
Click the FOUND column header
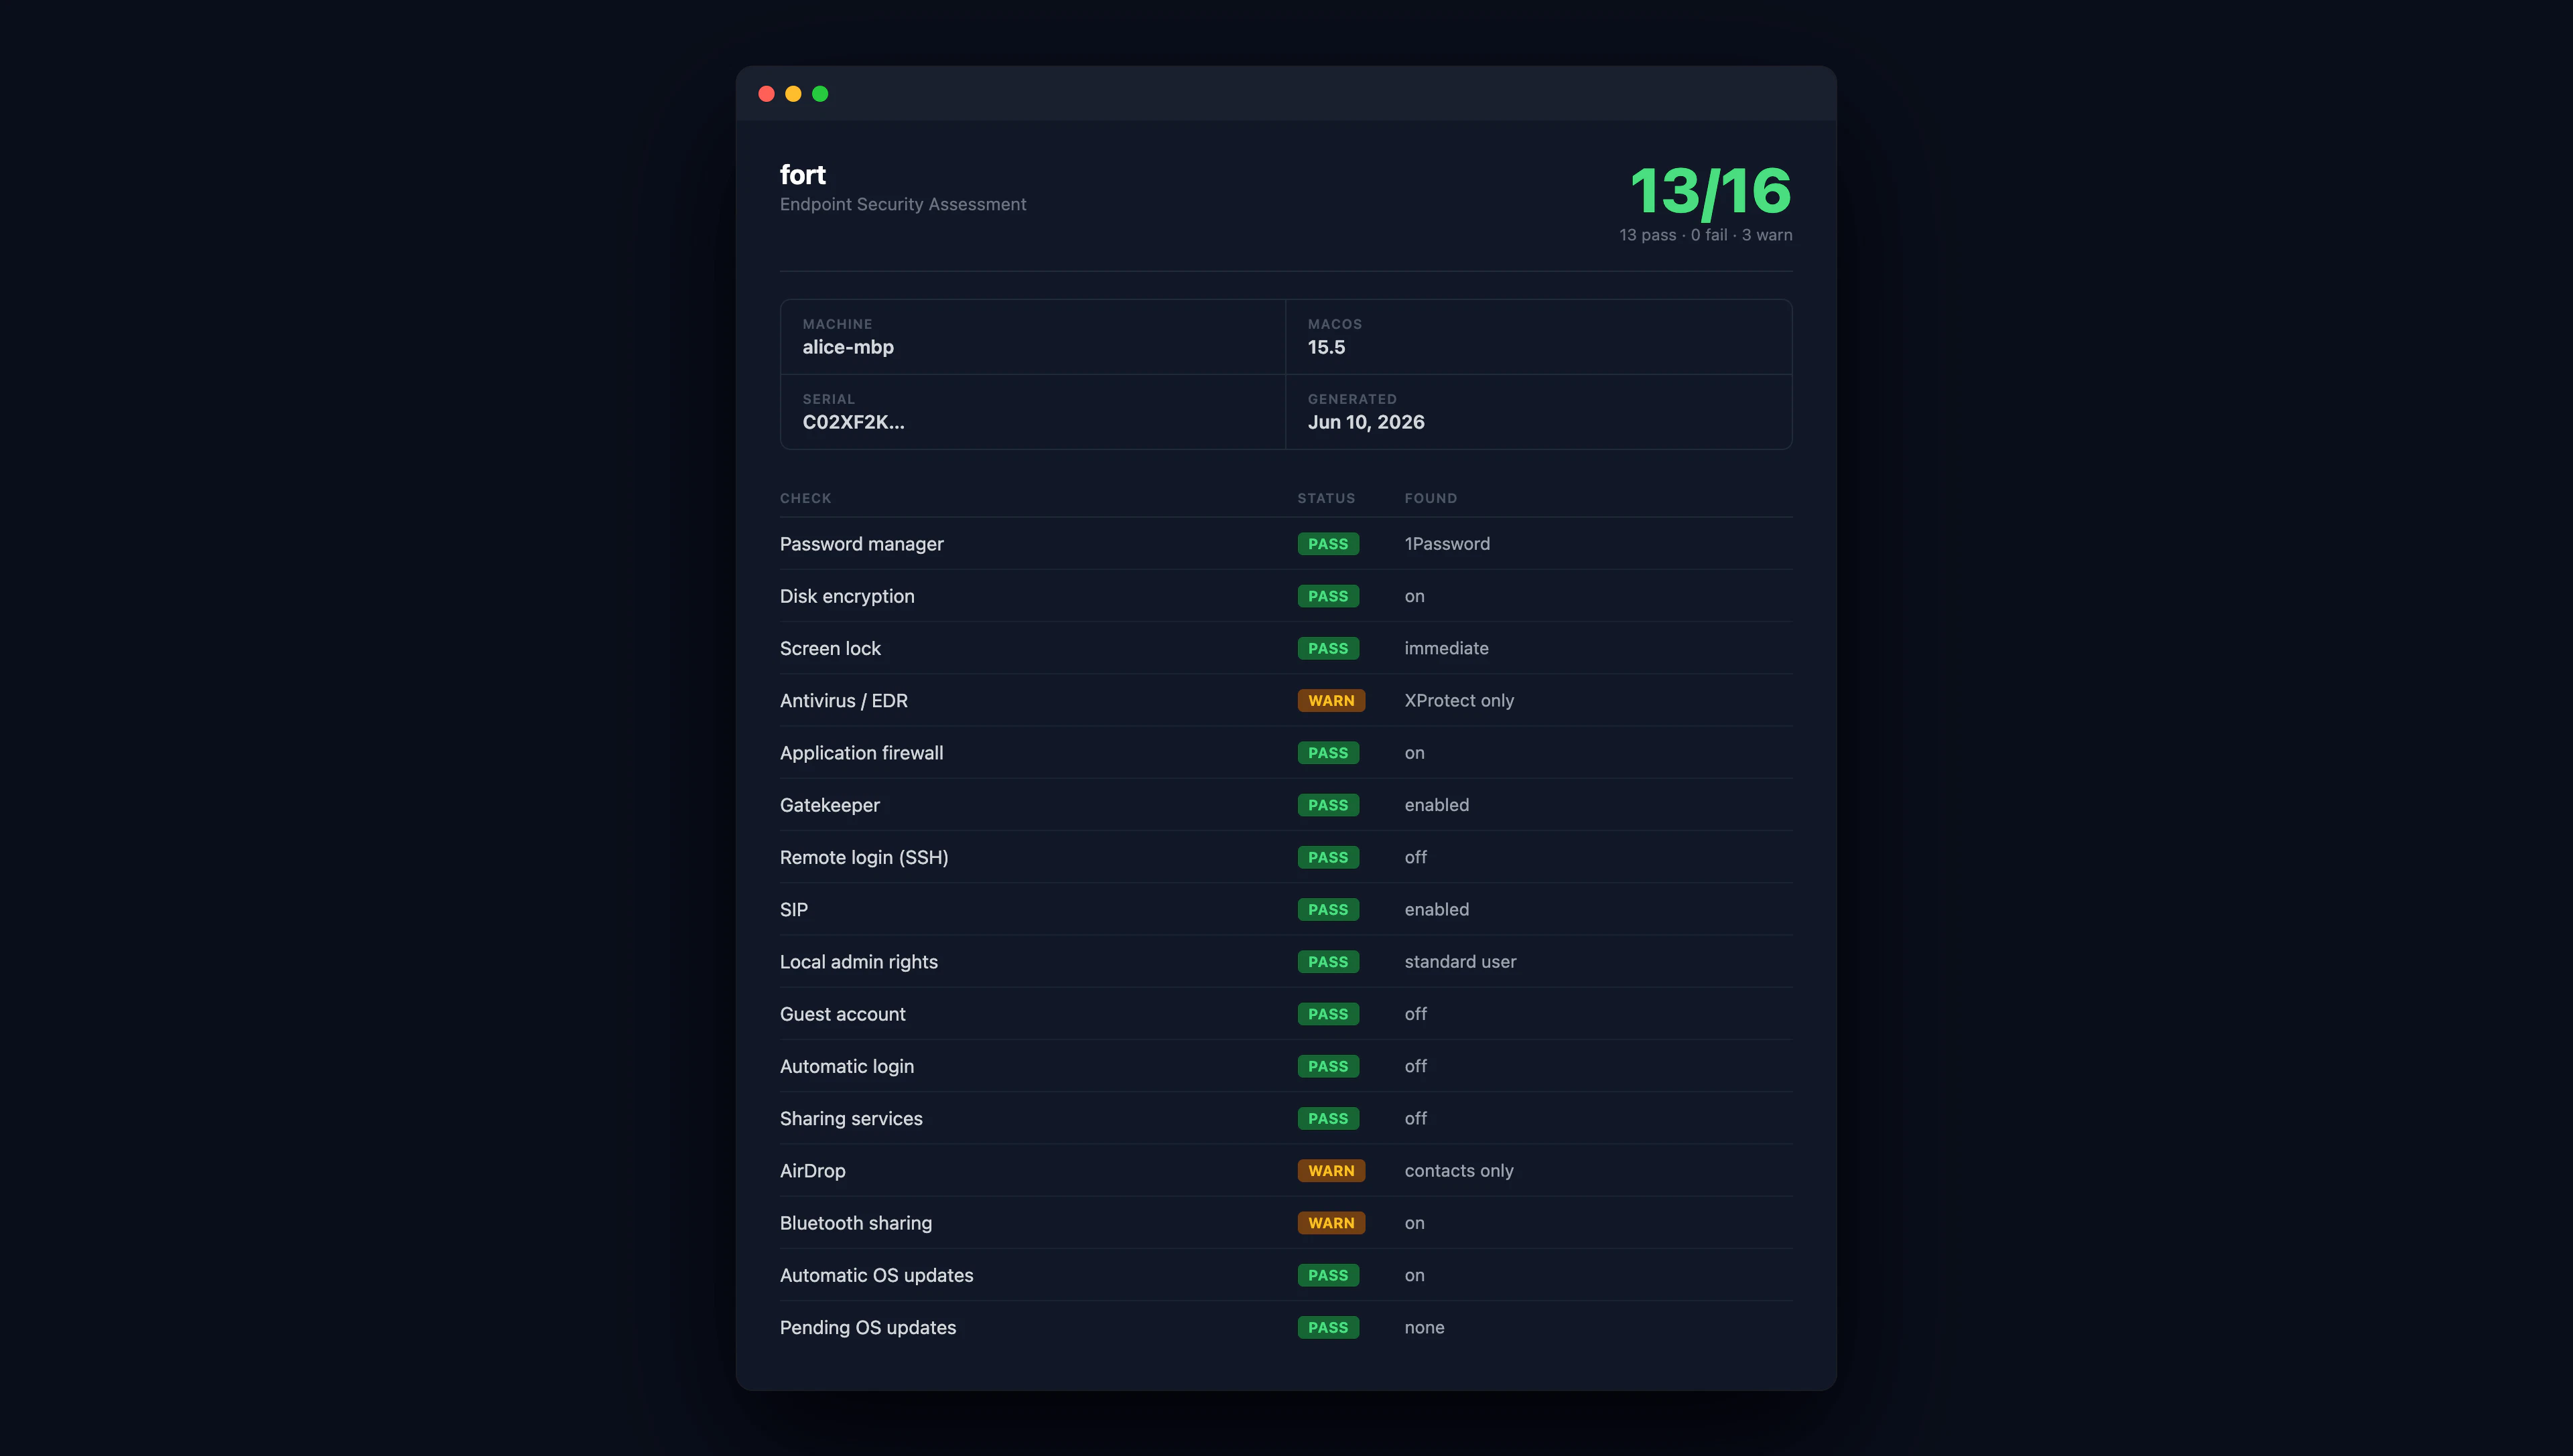point(1431,498)
